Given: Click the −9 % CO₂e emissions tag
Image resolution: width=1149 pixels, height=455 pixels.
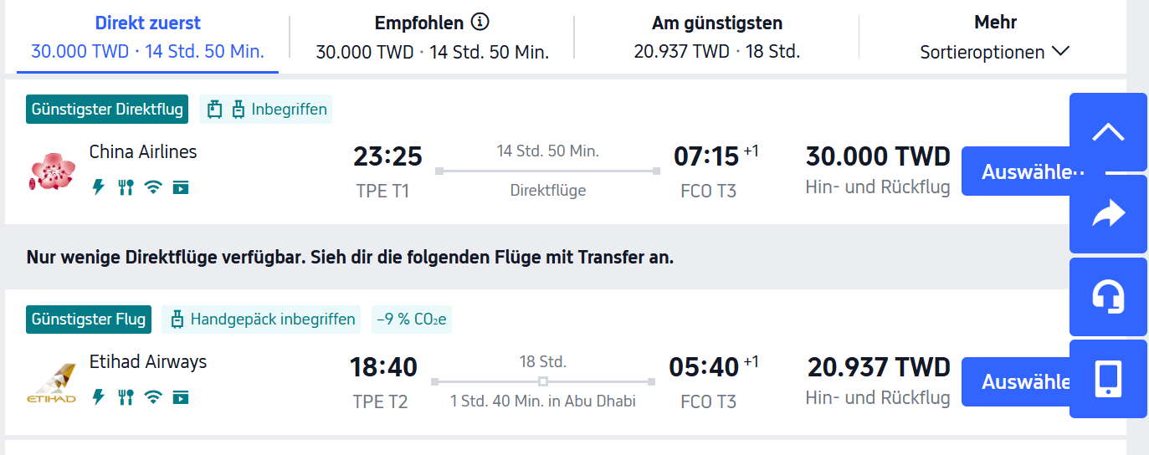Looking at the screenshot, I should click(412, 320).
